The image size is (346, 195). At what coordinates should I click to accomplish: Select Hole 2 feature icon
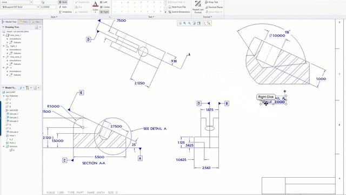pyautogui.click(x=8, y=143)
